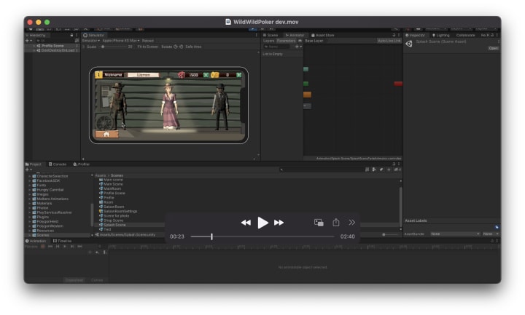Select the Splash Scene asset
The image size is (525, 315).
114,225
